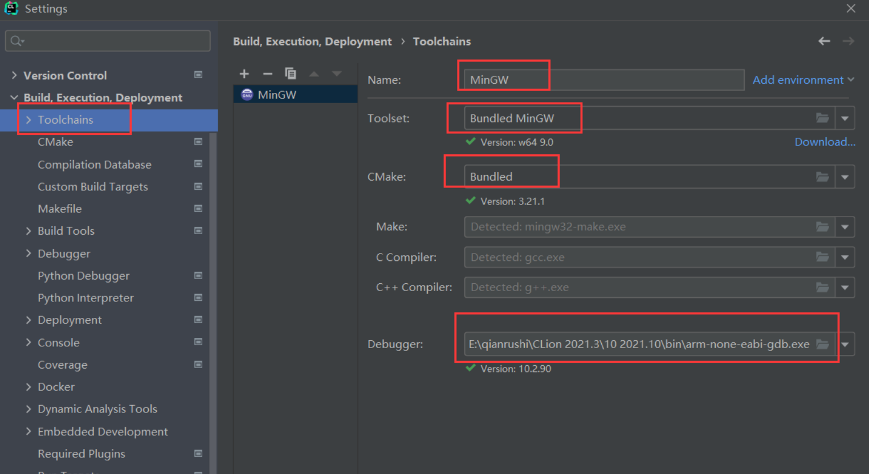Remove selected toolchain with minus icon
The height and width of the screenshot is (474, 869).
(267, 73)
